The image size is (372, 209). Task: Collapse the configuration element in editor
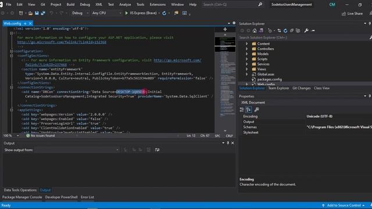point(12,51)
